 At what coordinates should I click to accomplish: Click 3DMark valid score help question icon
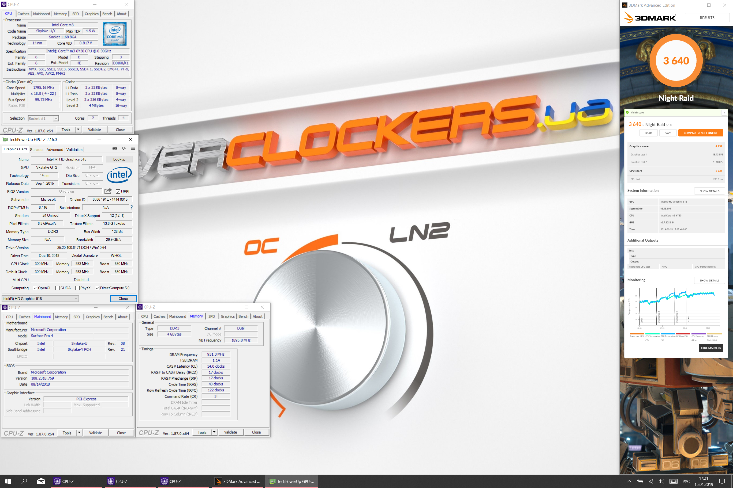pyautogui.click(x=724, y=113)
